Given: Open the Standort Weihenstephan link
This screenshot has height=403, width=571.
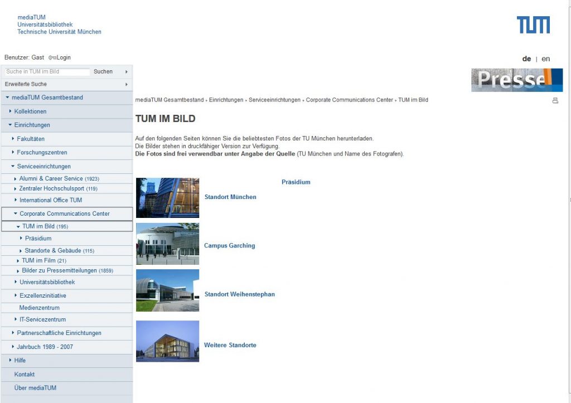Looking at the screenshot, I should pos(240,294).
